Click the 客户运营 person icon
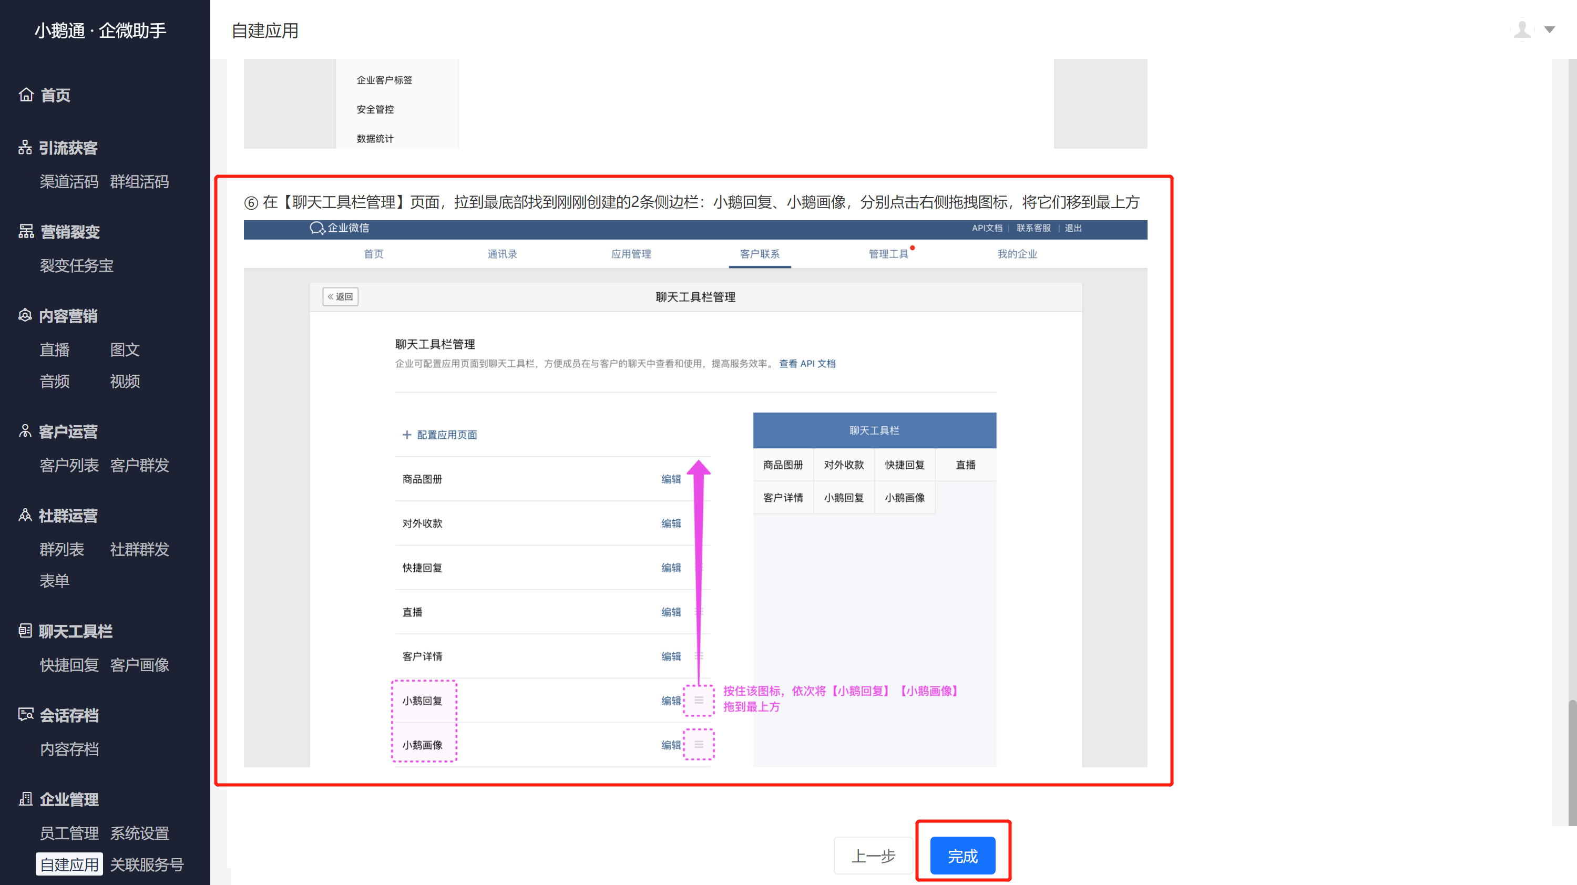The width and height of the screenshot is (1577, 885). (25, 431)
